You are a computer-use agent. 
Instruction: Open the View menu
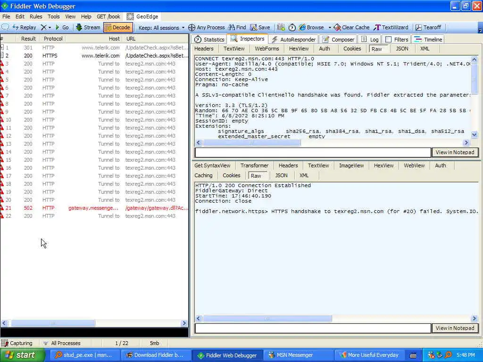(x=70, y=16)
